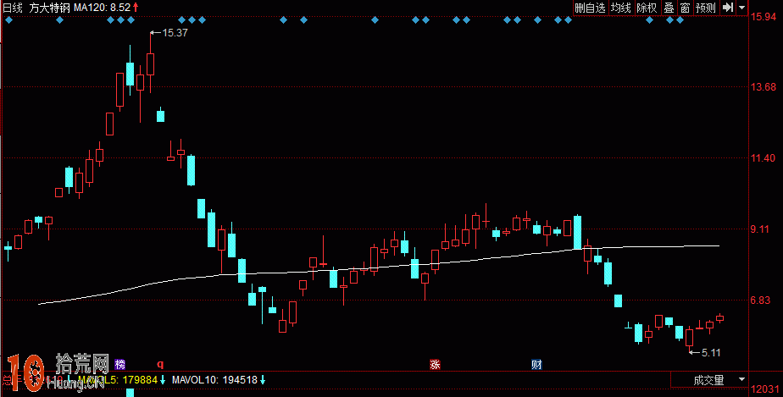Click the 13.68 price axis label
783x397 pixels.
click(764, 87)
